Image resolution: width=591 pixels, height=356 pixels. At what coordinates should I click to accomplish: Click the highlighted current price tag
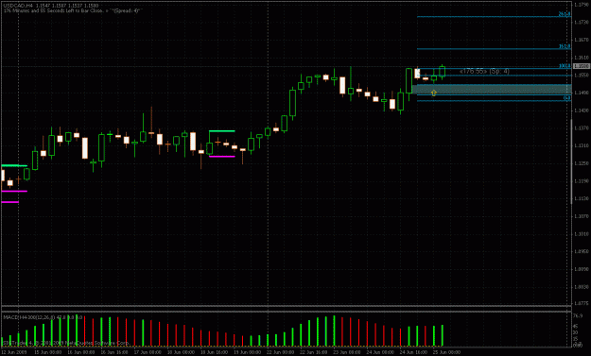582,66
